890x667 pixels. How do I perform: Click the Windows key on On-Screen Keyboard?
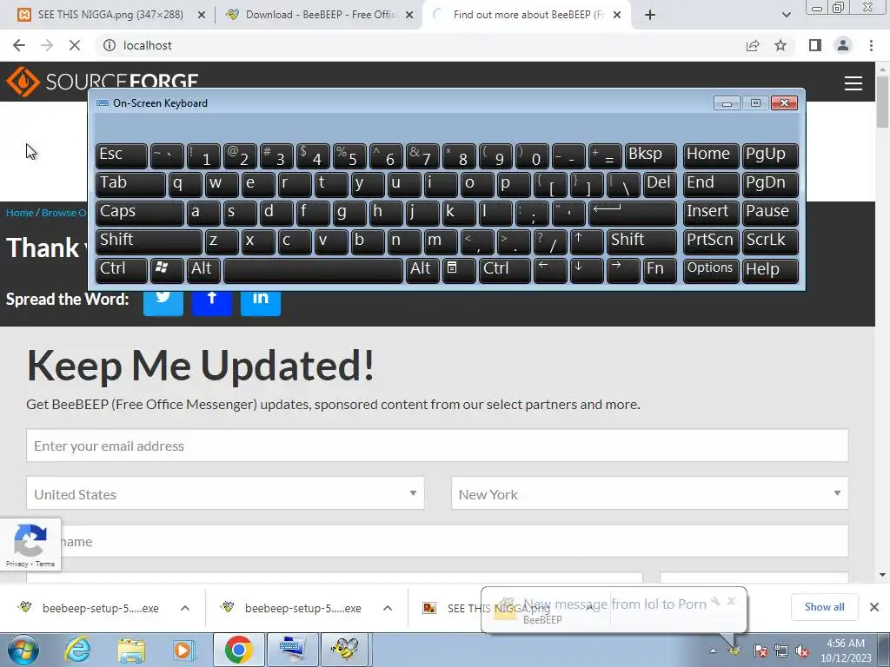point(166,269)
